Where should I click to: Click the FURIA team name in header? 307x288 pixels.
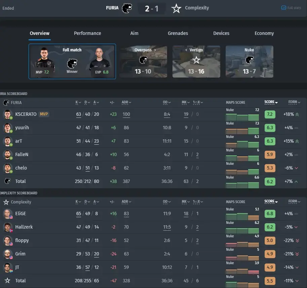(112, 8)
